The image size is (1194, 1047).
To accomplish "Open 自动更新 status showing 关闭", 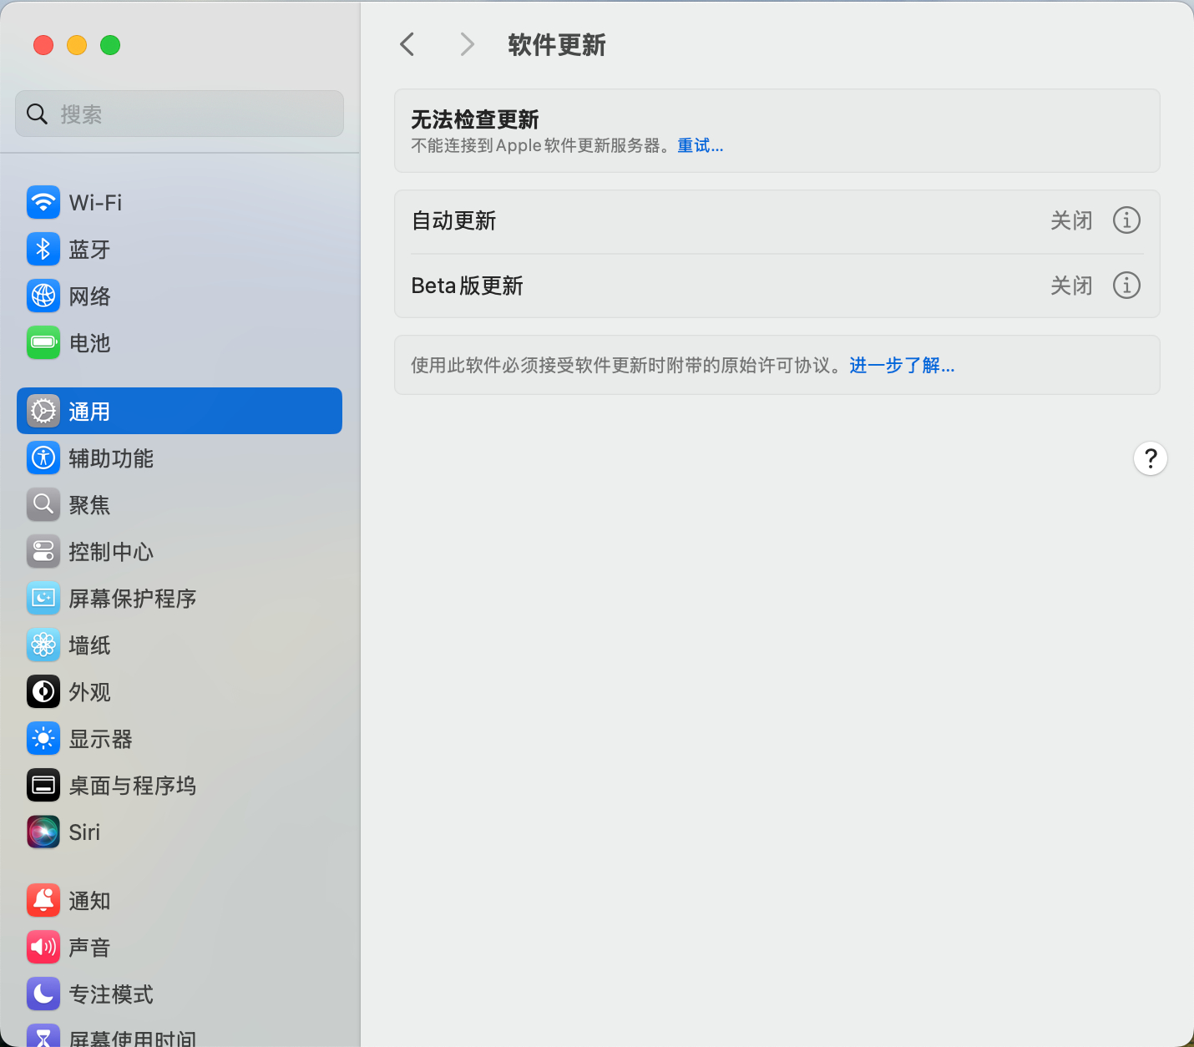I will (x=1071, y=220).
